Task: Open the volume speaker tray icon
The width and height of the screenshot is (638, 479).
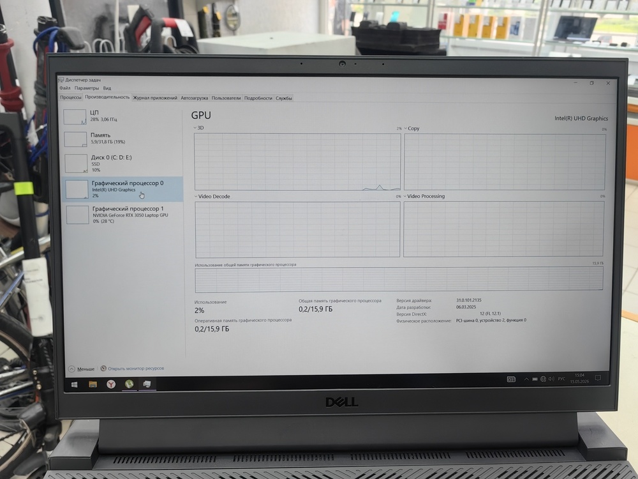Action: point(551,379)
